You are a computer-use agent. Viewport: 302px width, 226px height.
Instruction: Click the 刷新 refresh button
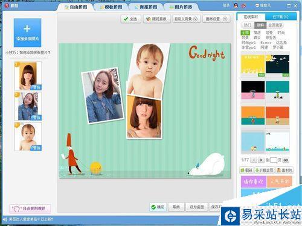[246, 170]
